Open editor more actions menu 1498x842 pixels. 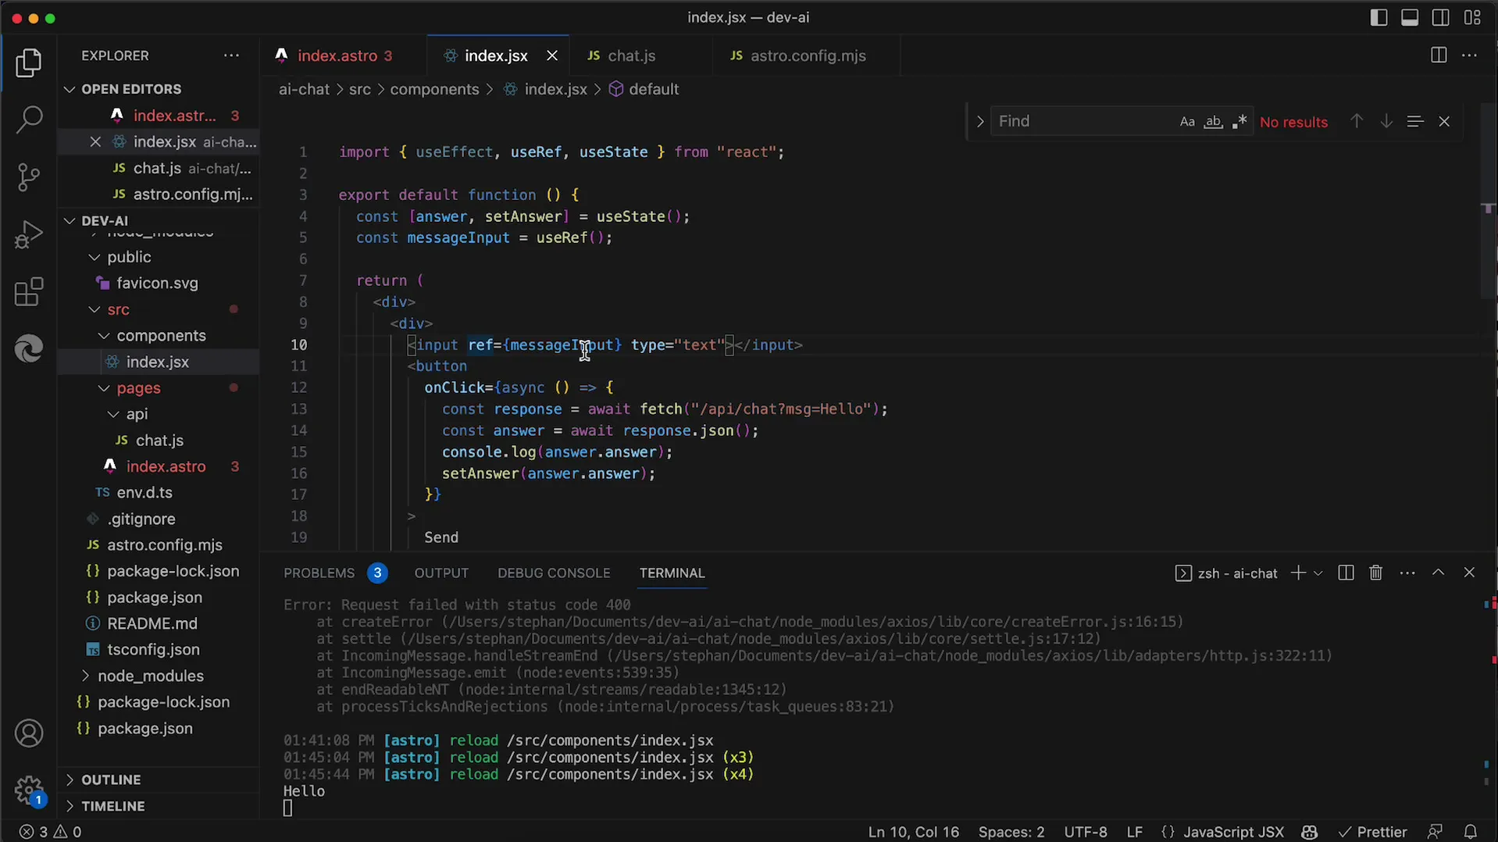point(1469,55)
